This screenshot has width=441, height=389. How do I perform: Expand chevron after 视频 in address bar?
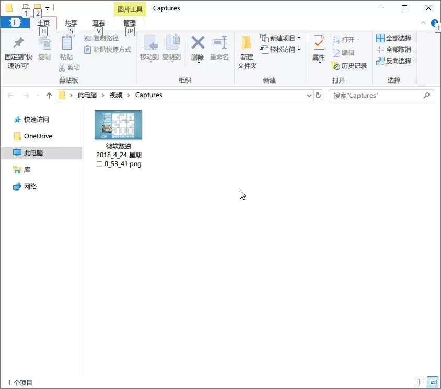pos(129,95)
